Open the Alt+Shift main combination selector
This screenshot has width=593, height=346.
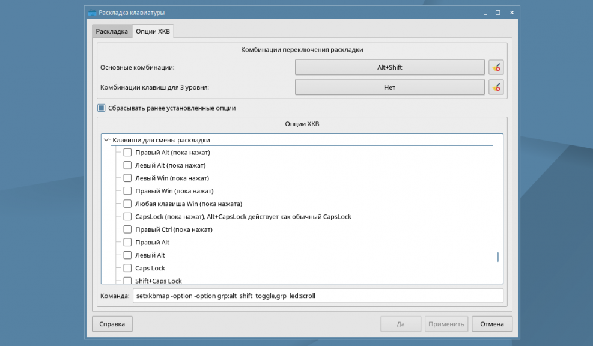click(389, 67)
